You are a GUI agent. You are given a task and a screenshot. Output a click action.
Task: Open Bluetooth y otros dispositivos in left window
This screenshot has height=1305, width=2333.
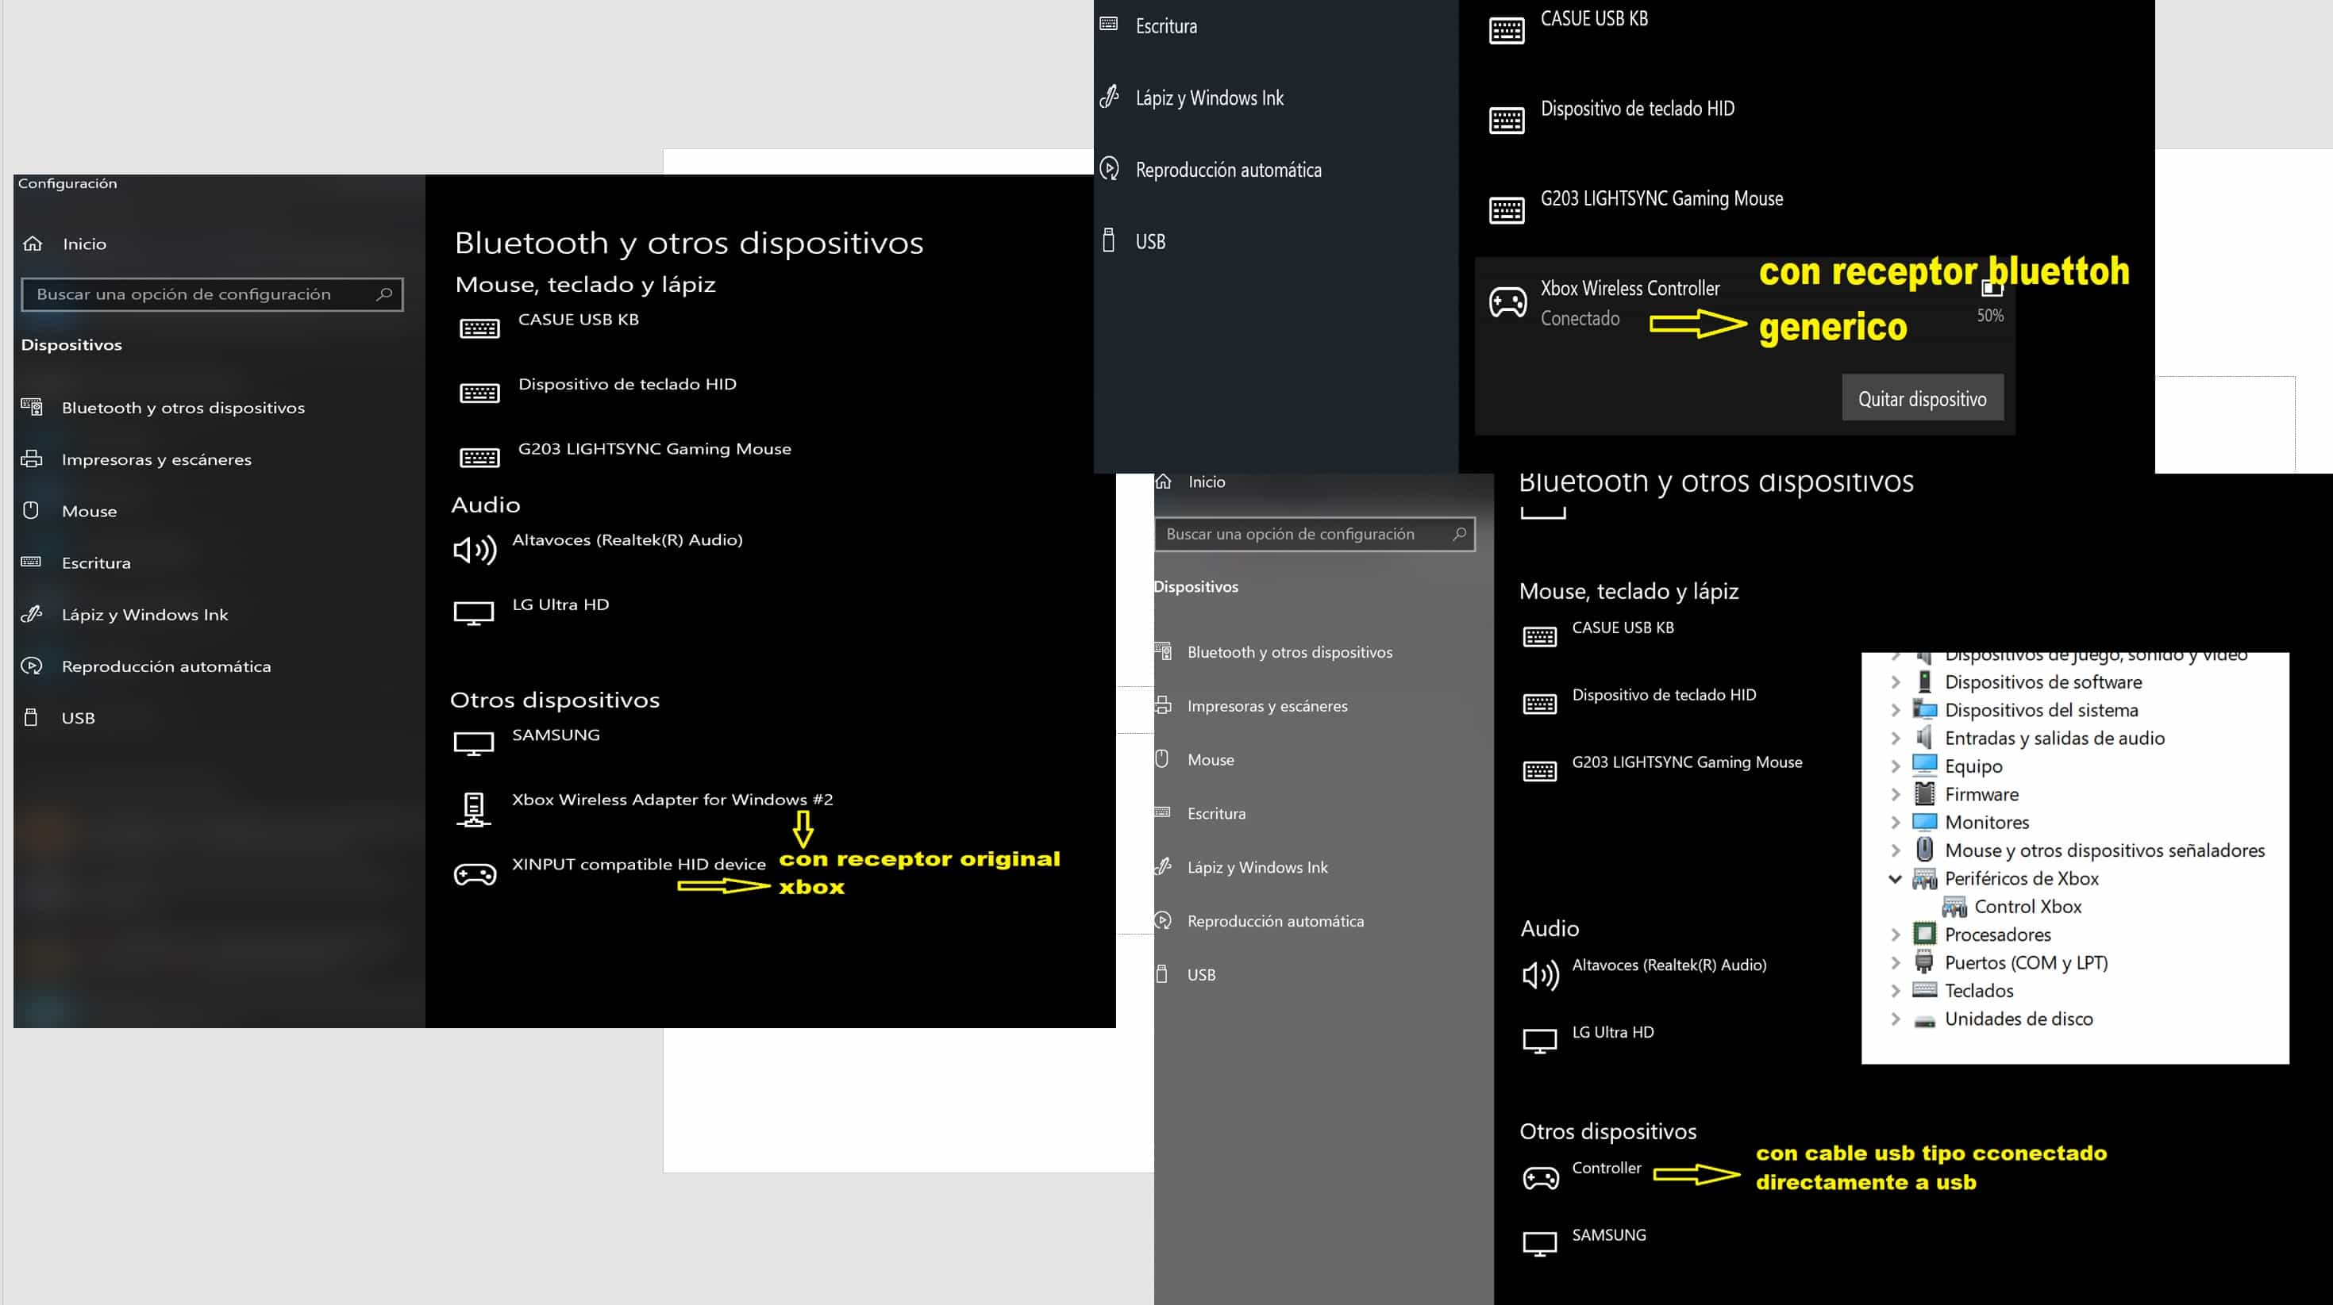pos(183,407)
